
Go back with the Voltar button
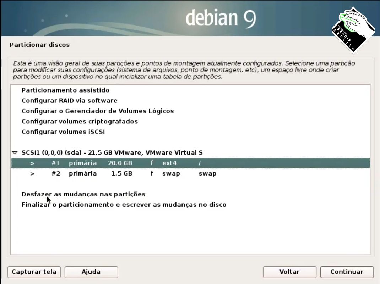point(289,272)
